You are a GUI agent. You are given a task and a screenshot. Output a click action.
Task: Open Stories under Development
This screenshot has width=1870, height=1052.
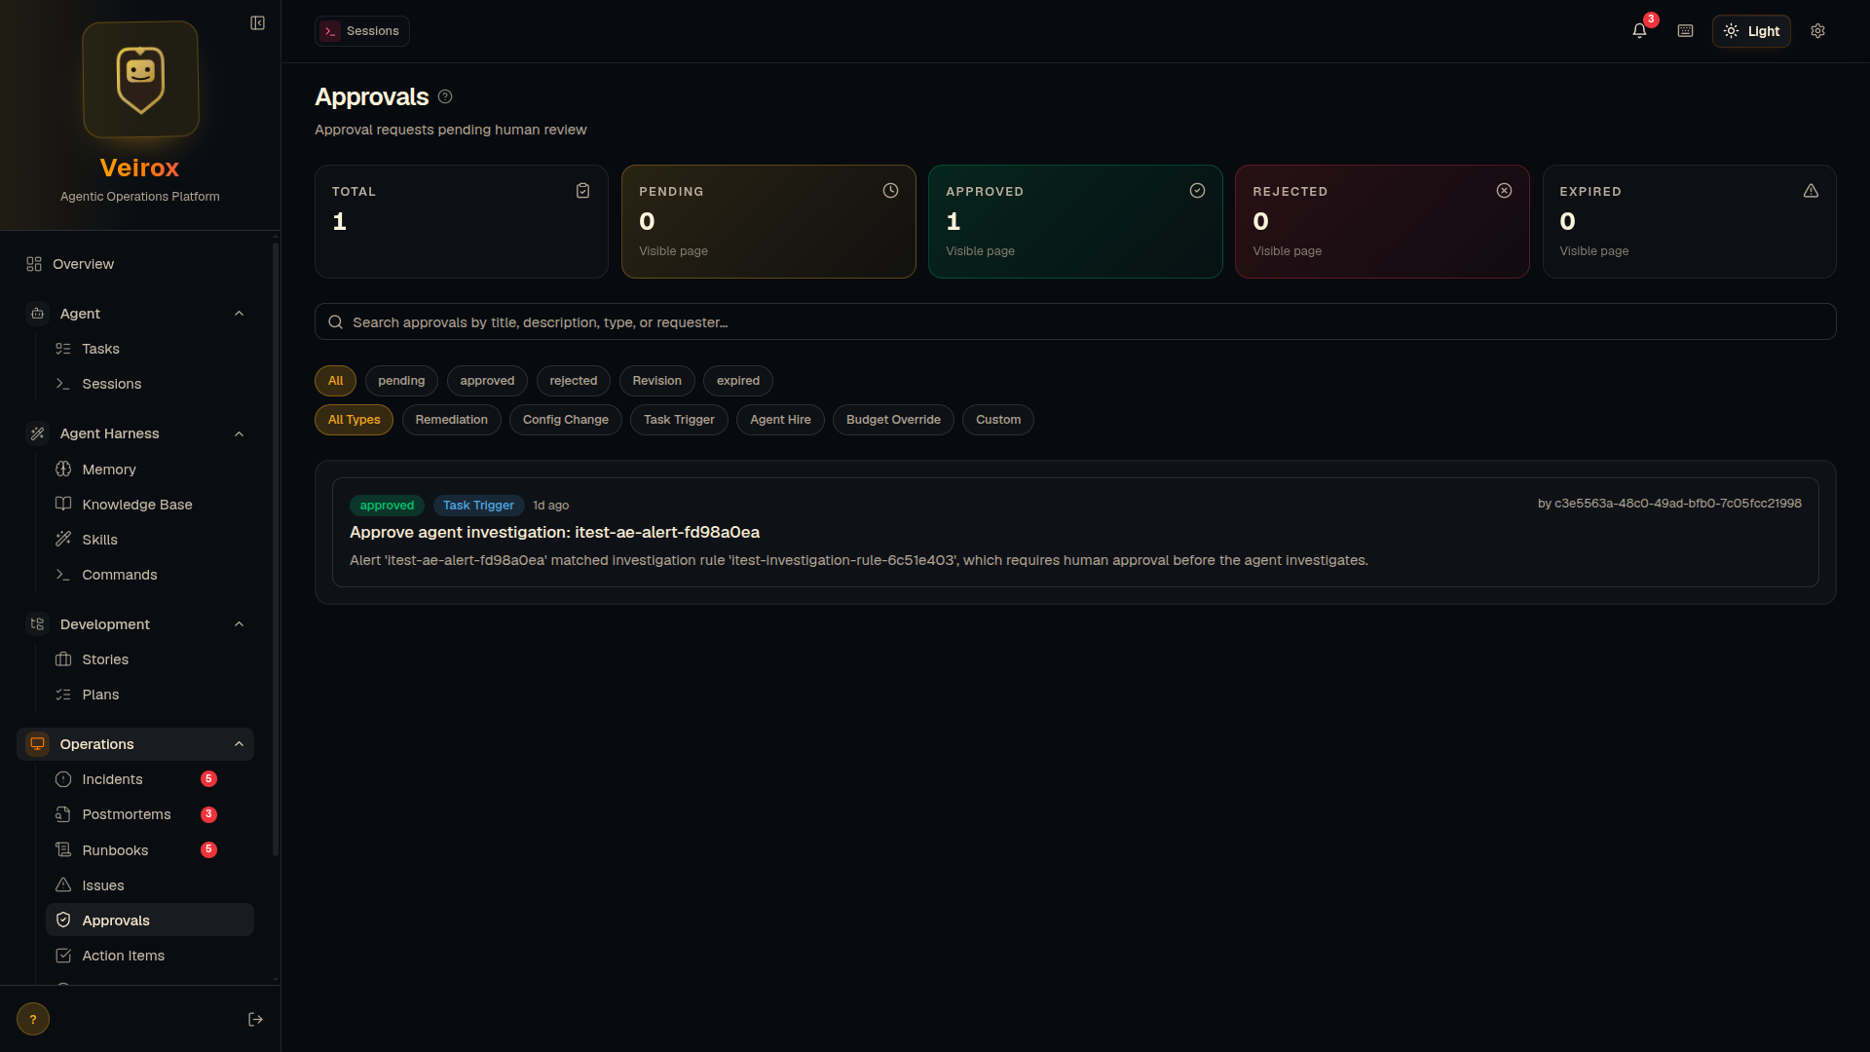[x=150, y=659]
